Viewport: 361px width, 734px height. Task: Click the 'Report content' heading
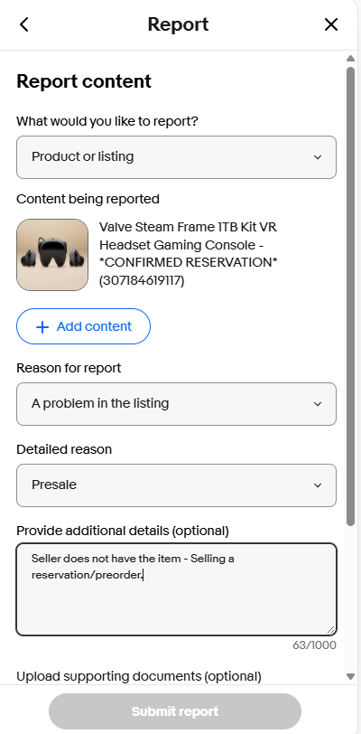[84, 81]
